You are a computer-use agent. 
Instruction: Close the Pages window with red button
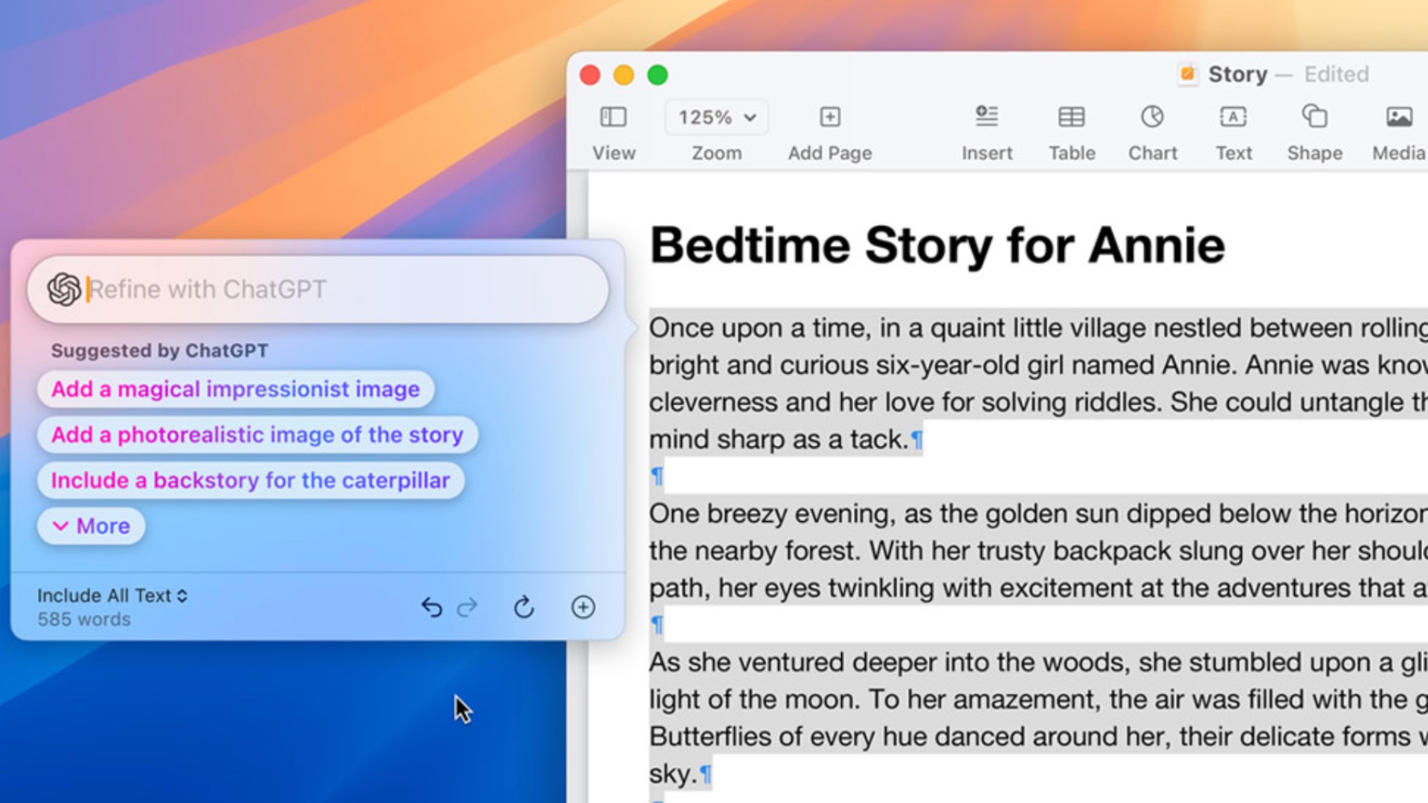click(590, 75)
